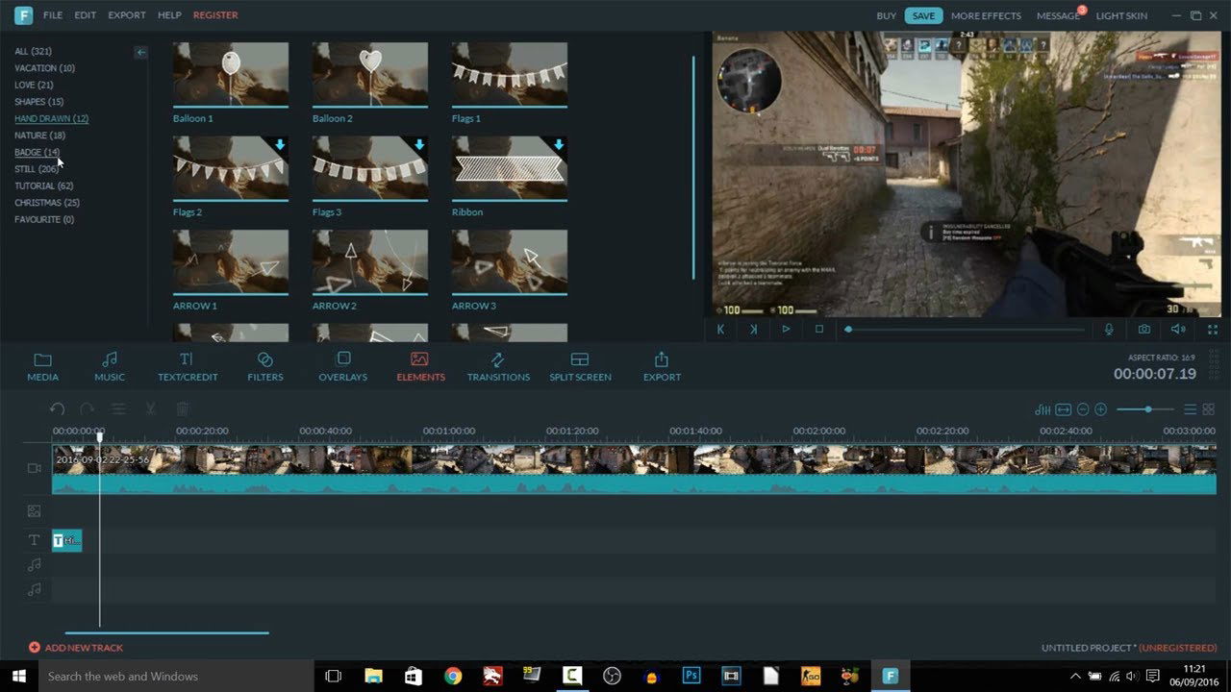Open the audio mixer icon
Screen dimensions: 1231x692
click(1043, 409)
